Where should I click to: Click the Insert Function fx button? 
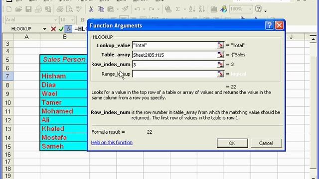point(69,29)
